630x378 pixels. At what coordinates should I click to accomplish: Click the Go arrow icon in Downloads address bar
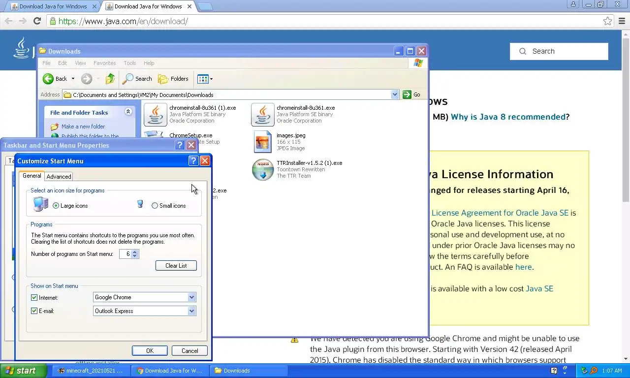pyautogui.click(x=407, y=94)
